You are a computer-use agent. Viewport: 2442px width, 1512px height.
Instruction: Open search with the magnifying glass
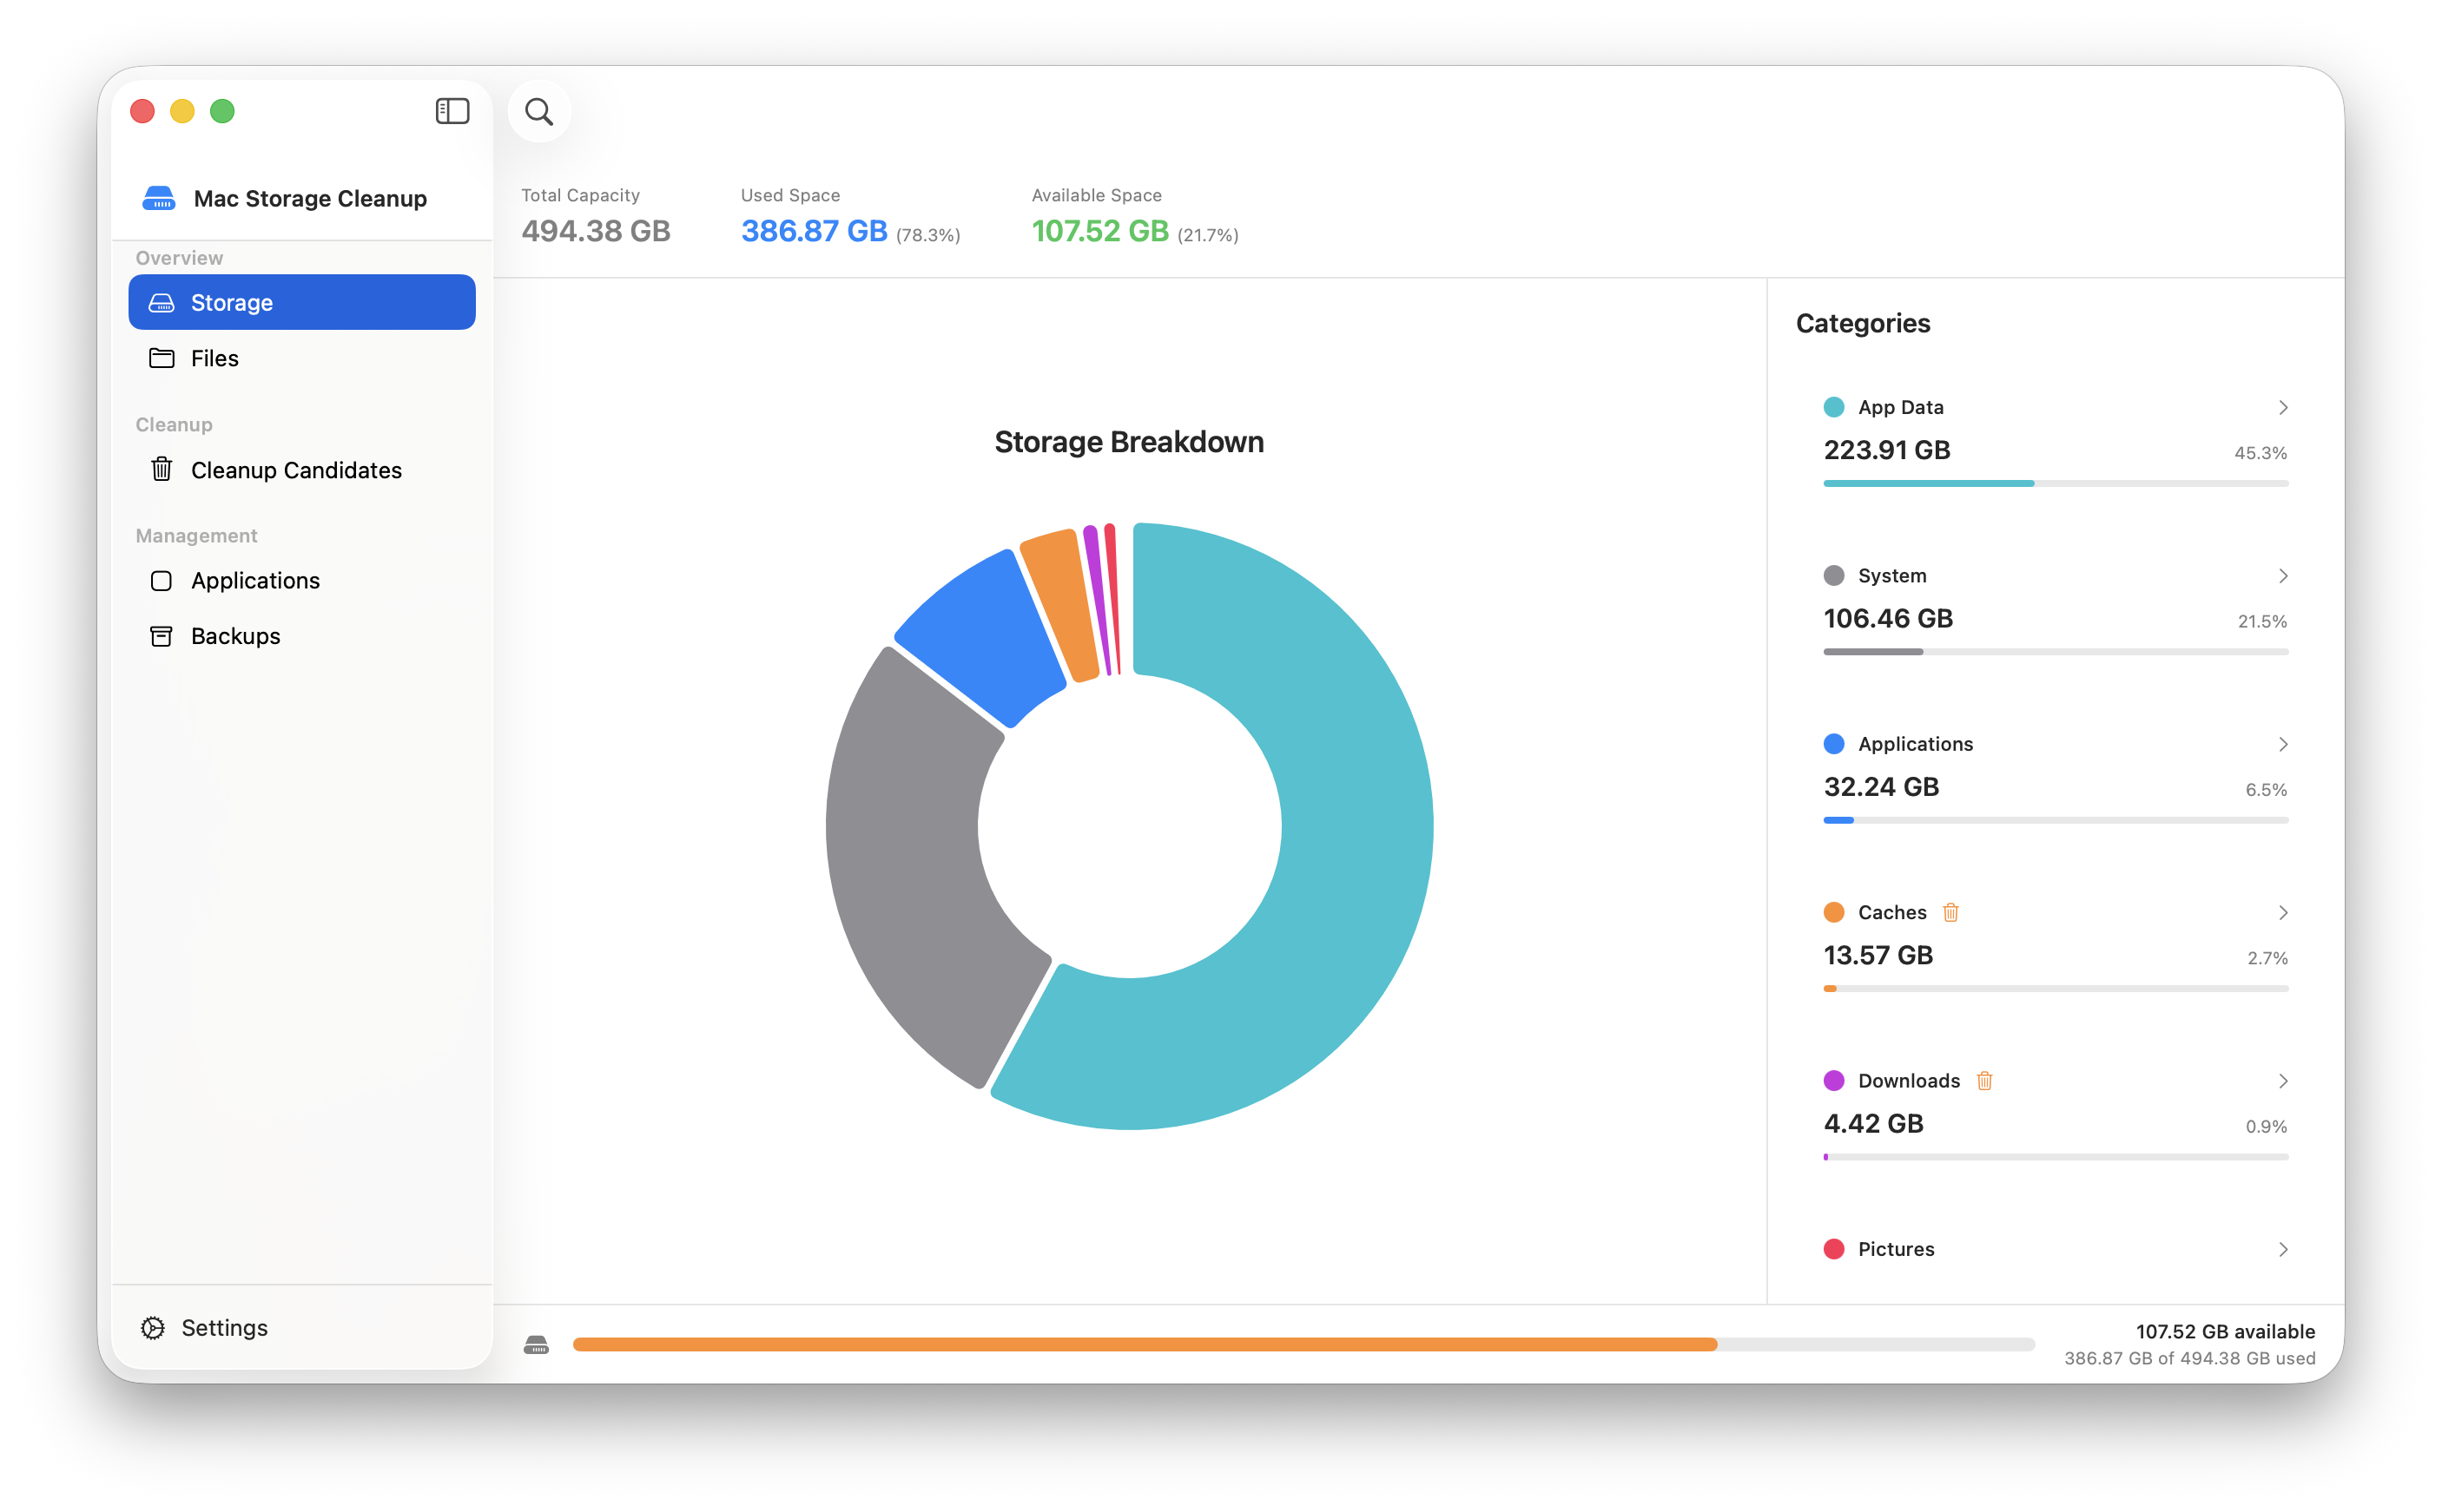click(539, 111)
